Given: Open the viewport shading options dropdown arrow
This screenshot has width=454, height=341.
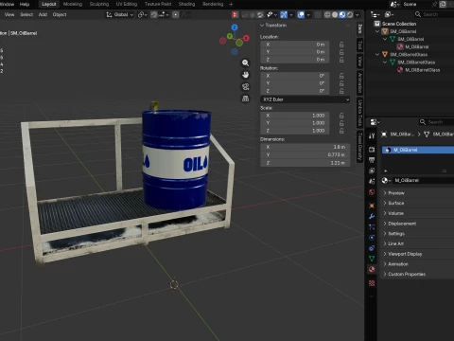Looking at the screenshot, I should click(x=358, y=14).
